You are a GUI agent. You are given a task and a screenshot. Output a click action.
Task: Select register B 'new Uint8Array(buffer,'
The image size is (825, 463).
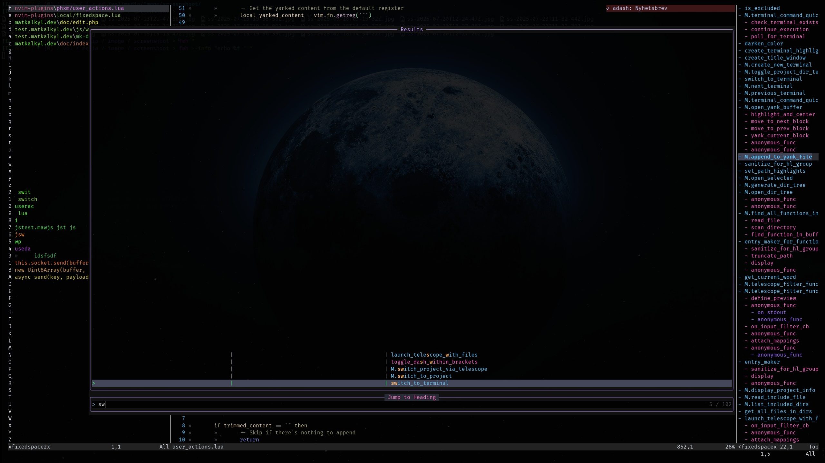coord(50,270)
